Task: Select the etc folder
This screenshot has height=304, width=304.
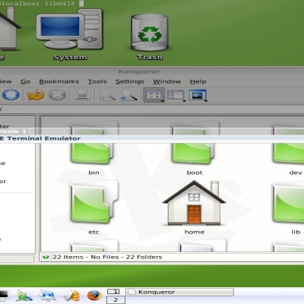Action: coord(94,207)
